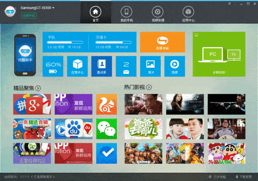Open the Crayon Shin-chan video thumbnail

tap(227, 153)
